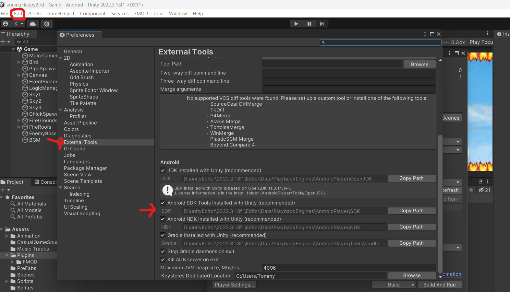
Task: Click the Favorites star icon
Action: pyautogui.click(x=7, y=197)
